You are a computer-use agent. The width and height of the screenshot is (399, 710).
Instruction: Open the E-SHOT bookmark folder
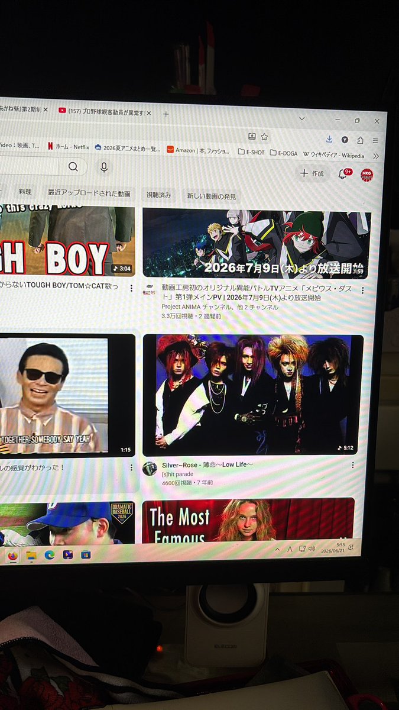(251, 152)
